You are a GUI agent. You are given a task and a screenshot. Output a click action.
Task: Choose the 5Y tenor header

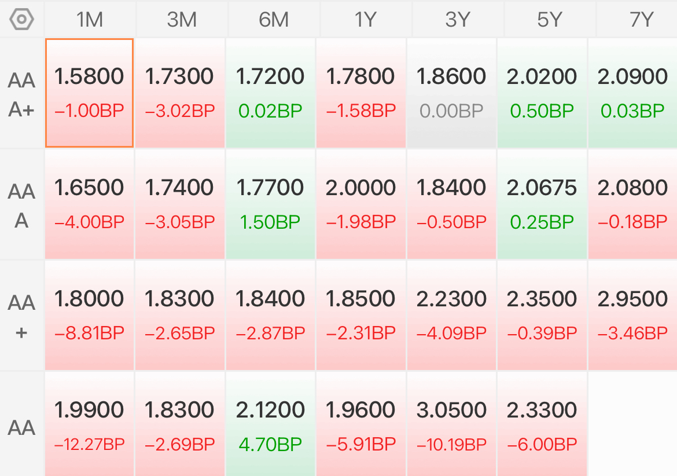tap(550, 20)
